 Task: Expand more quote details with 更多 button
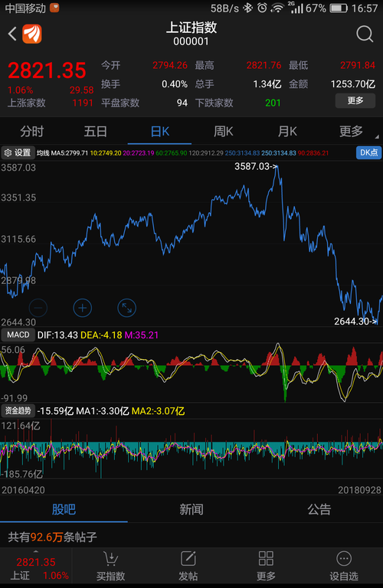[355, 100]
